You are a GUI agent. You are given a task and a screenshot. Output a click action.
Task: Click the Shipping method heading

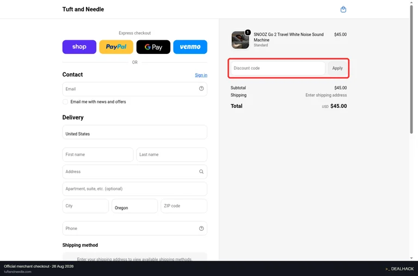pyautogui.click(x=80, y=245)
